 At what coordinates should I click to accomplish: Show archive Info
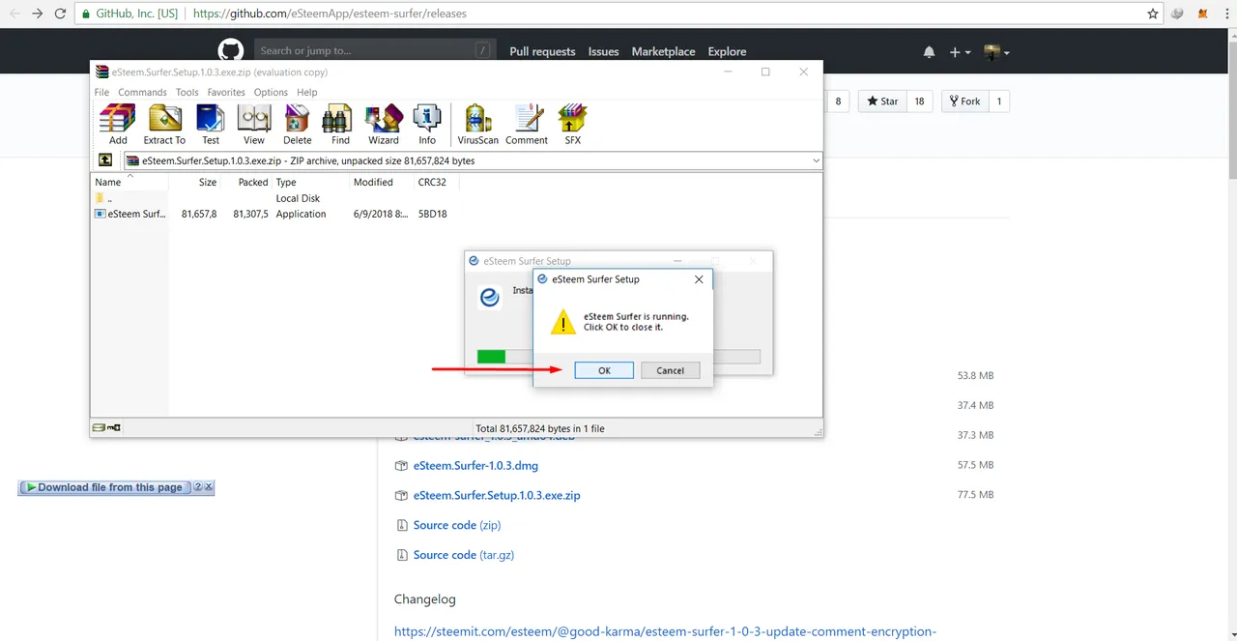[427, 124]
